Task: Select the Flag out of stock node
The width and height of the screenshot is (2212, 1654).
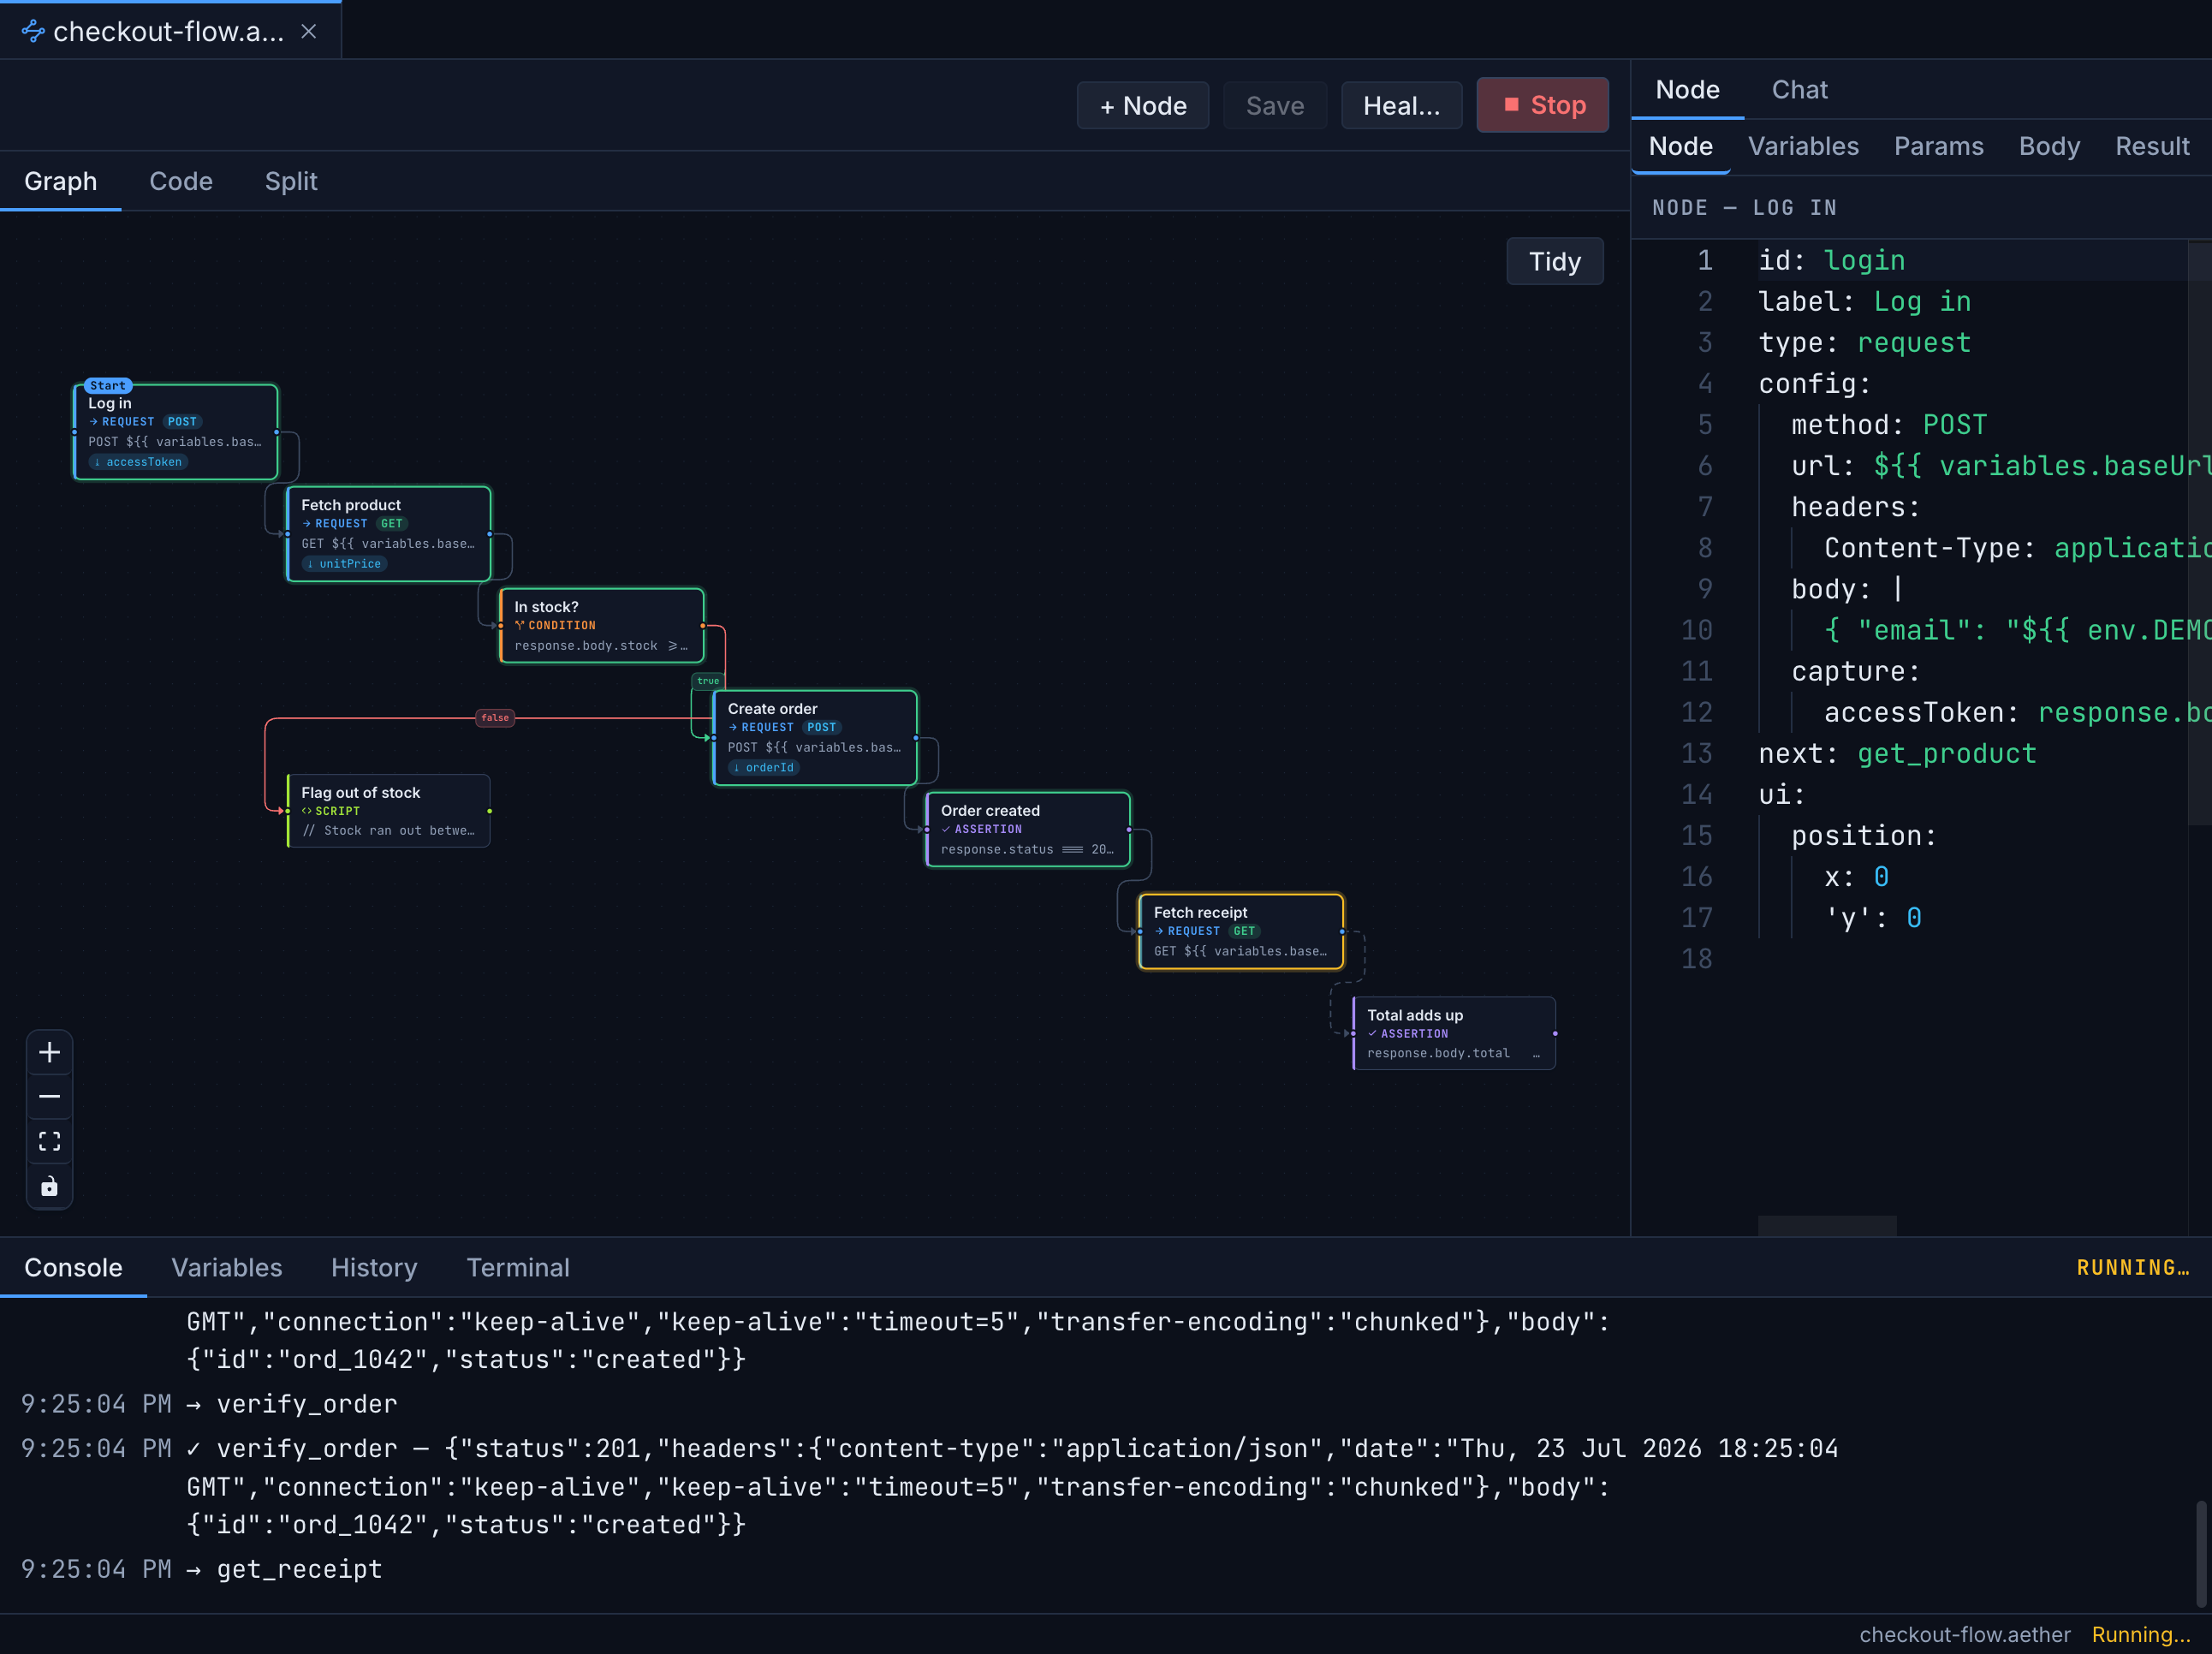Action: [389, 811]
